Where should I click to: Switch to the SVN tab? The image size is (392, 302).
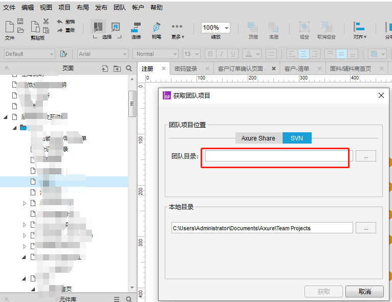(297, 138)
